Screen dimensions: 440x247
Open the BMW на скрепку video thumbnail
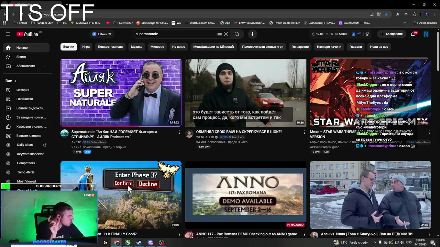[246, 93]
